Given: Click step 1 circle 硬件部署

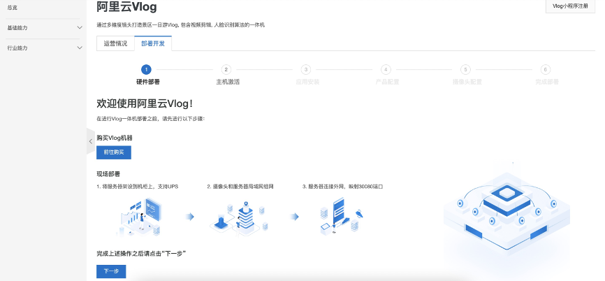Looking at the screenshot, I should (x=146, y=69).
